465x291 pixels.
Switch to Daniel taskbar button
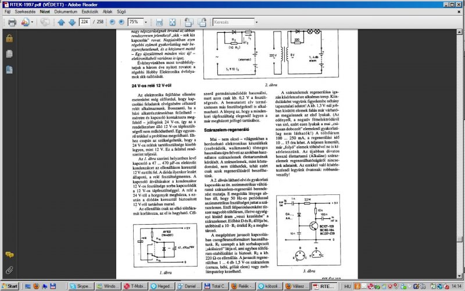coord(189,286)
